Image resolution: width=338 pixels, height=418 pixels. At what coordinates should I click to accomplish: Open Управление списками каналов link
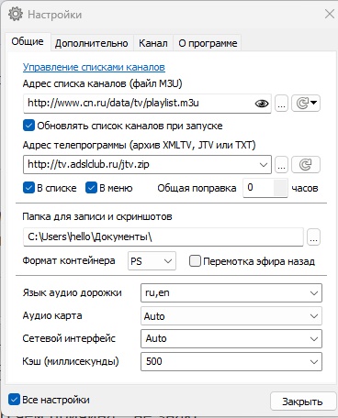click(94, 67)
